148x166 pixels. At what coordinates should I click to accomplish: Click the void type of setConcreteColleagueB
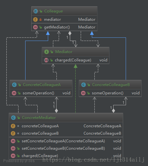(117, 148)
